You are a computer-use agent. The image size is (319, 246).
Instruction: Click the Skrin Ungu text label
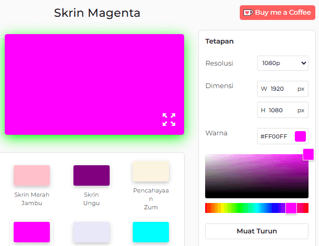point(91,199)
